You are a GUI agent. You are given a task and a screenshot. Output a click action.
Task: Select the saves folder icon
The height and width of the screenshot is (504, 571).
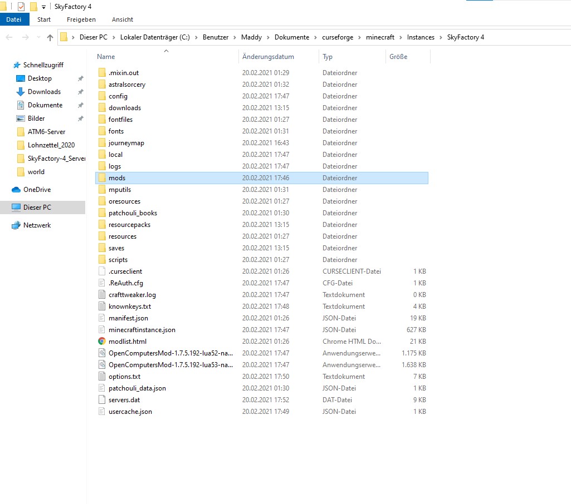pyautogui.click(x=102, y=248)
